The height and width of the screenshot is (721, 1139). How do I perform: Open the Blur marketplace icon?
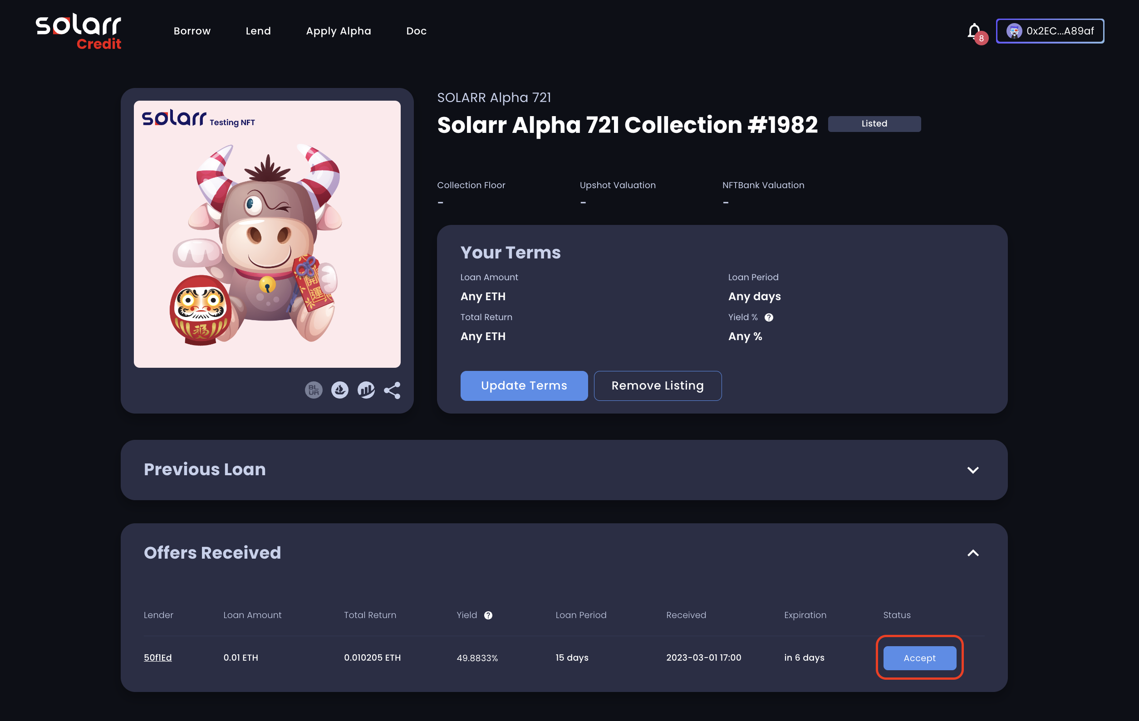(x=313, y=390)
